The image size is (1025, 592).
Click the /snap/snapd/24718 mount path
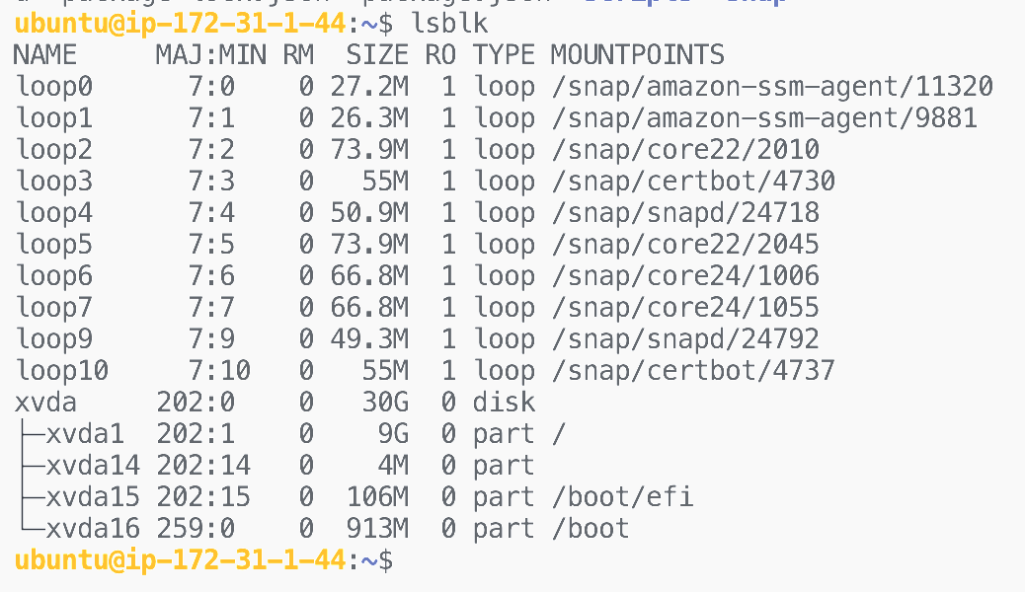click(684, 213)
